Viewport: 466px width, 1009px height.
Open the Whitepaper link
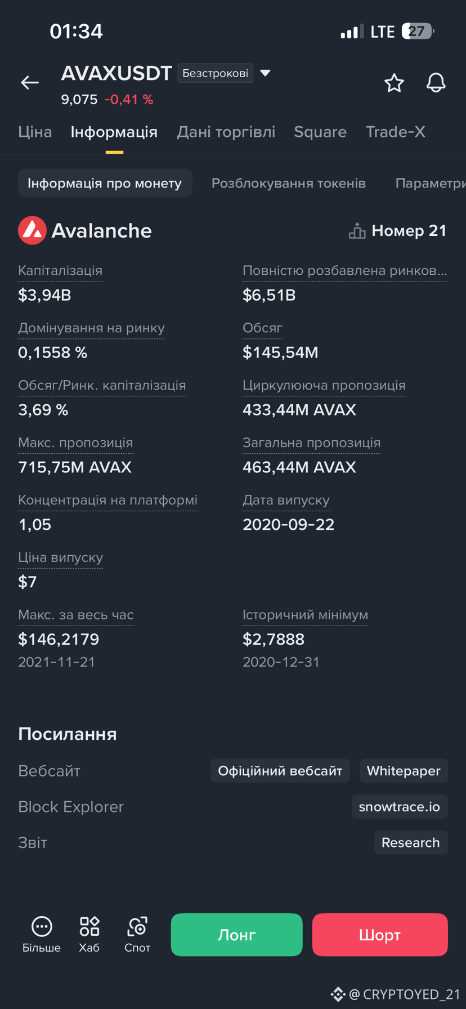coord(404,771)
